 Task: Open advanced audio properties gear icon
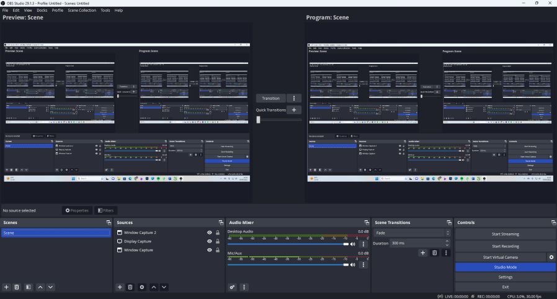(232, 287)
